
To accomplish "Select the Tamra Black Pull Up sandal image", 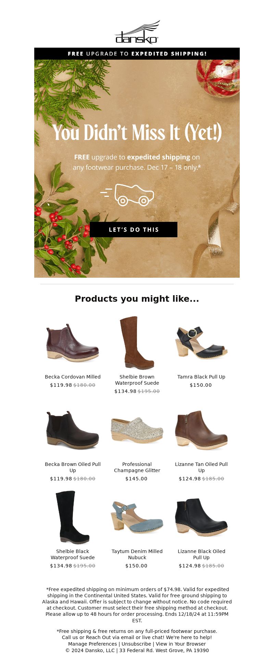I will pos(201,343).
